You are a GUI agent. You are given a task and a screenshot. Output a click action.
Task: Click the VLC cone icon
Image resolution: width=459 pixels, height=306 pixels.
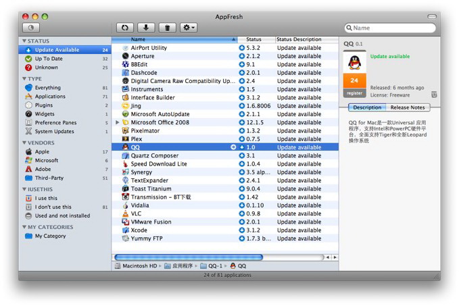[125, 213]
